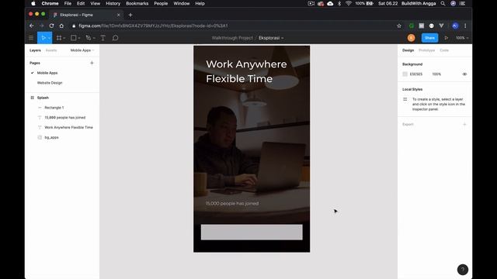
Task: Switch to the Design tab
Action: click(x=408, y=50)
